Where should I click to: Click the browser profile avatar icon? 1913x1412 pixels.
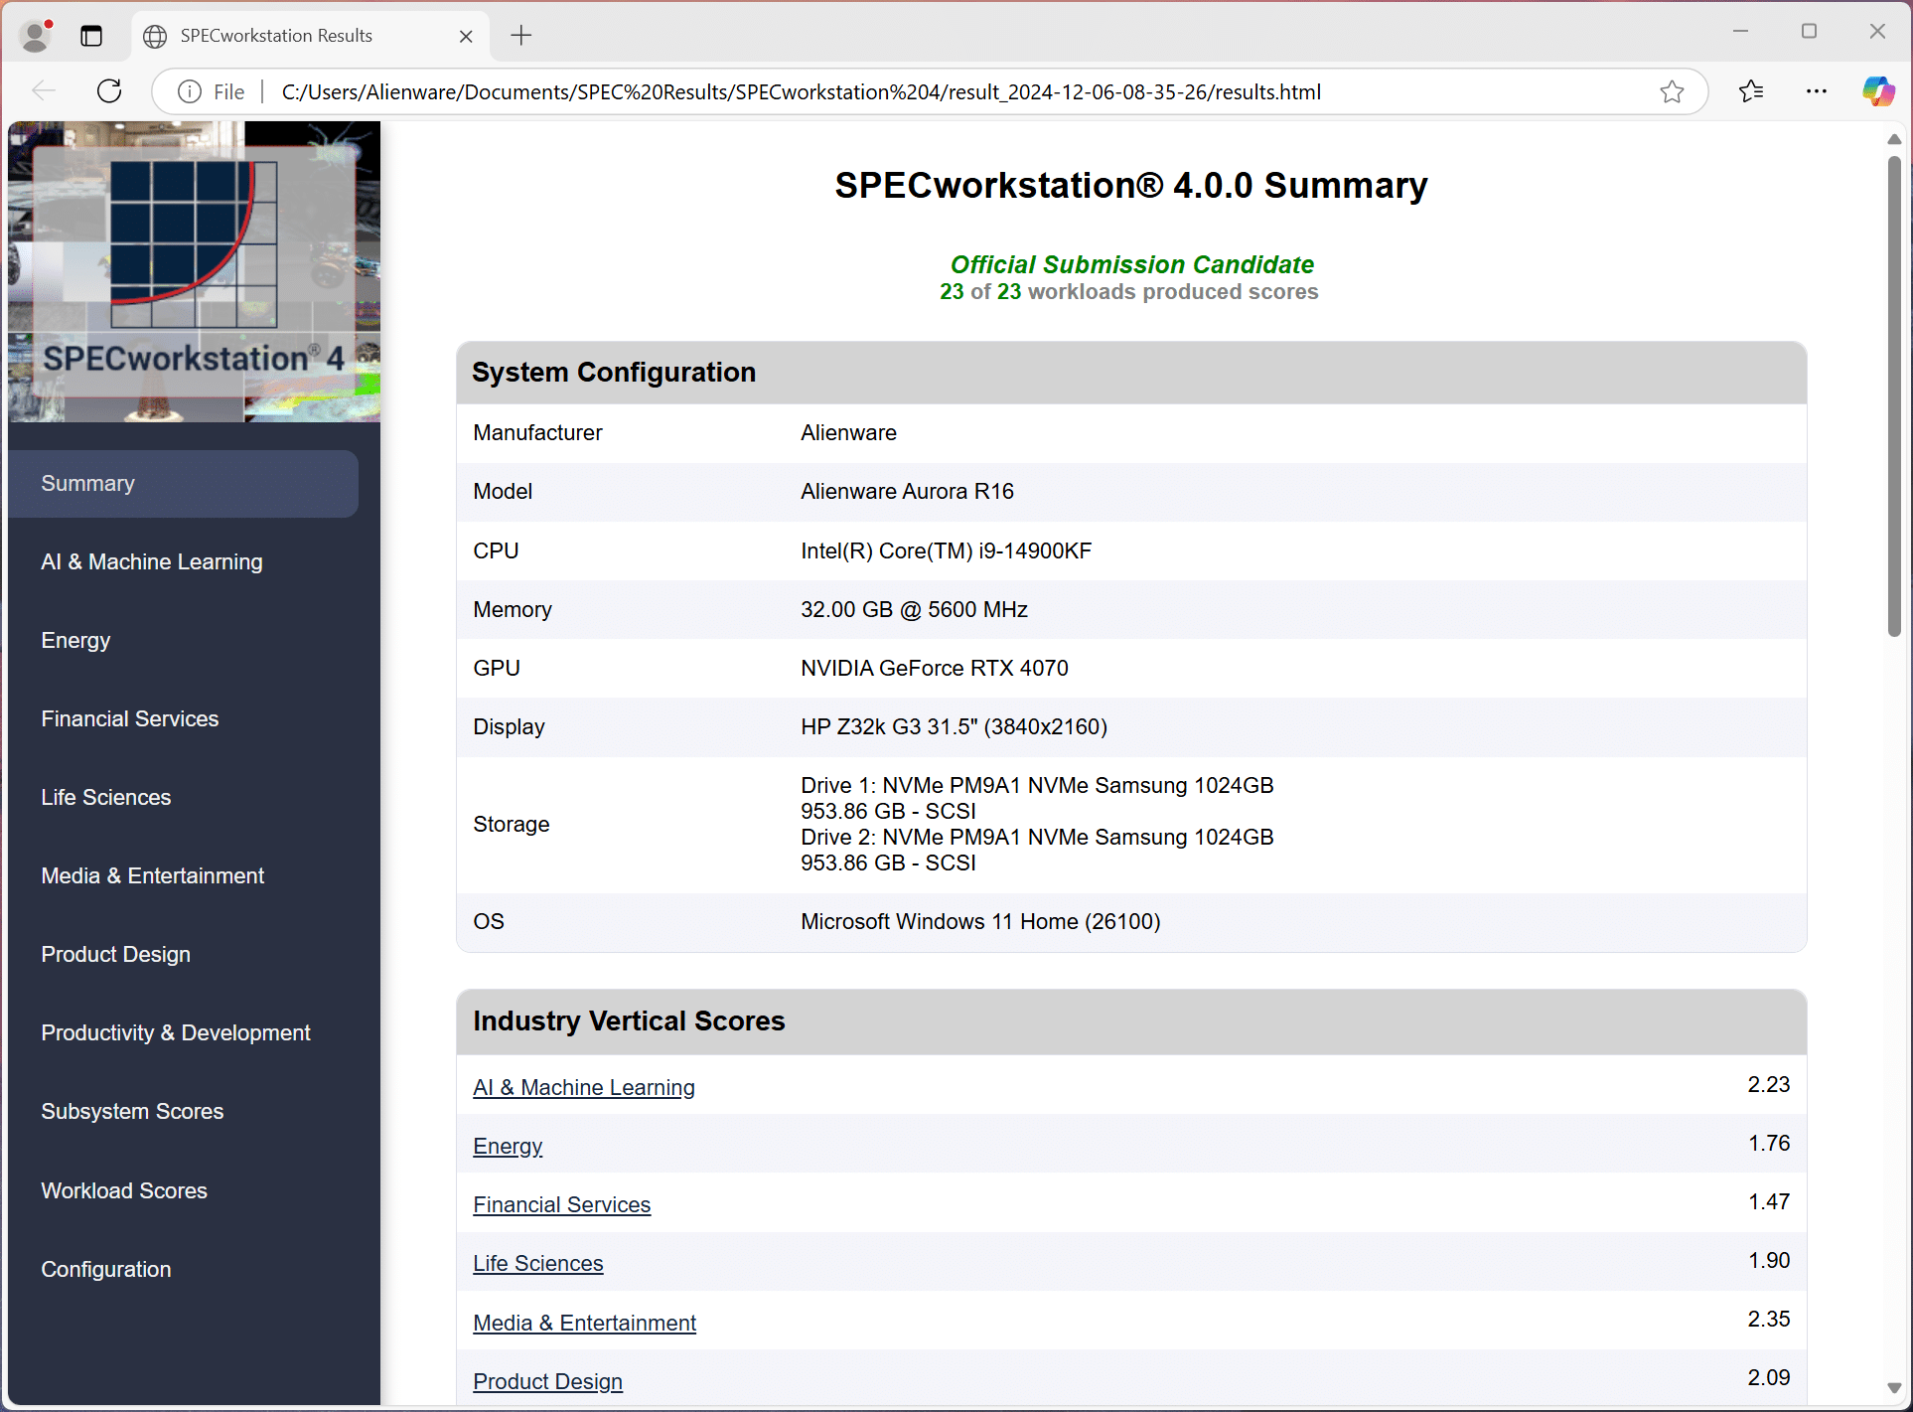[37, 36]
